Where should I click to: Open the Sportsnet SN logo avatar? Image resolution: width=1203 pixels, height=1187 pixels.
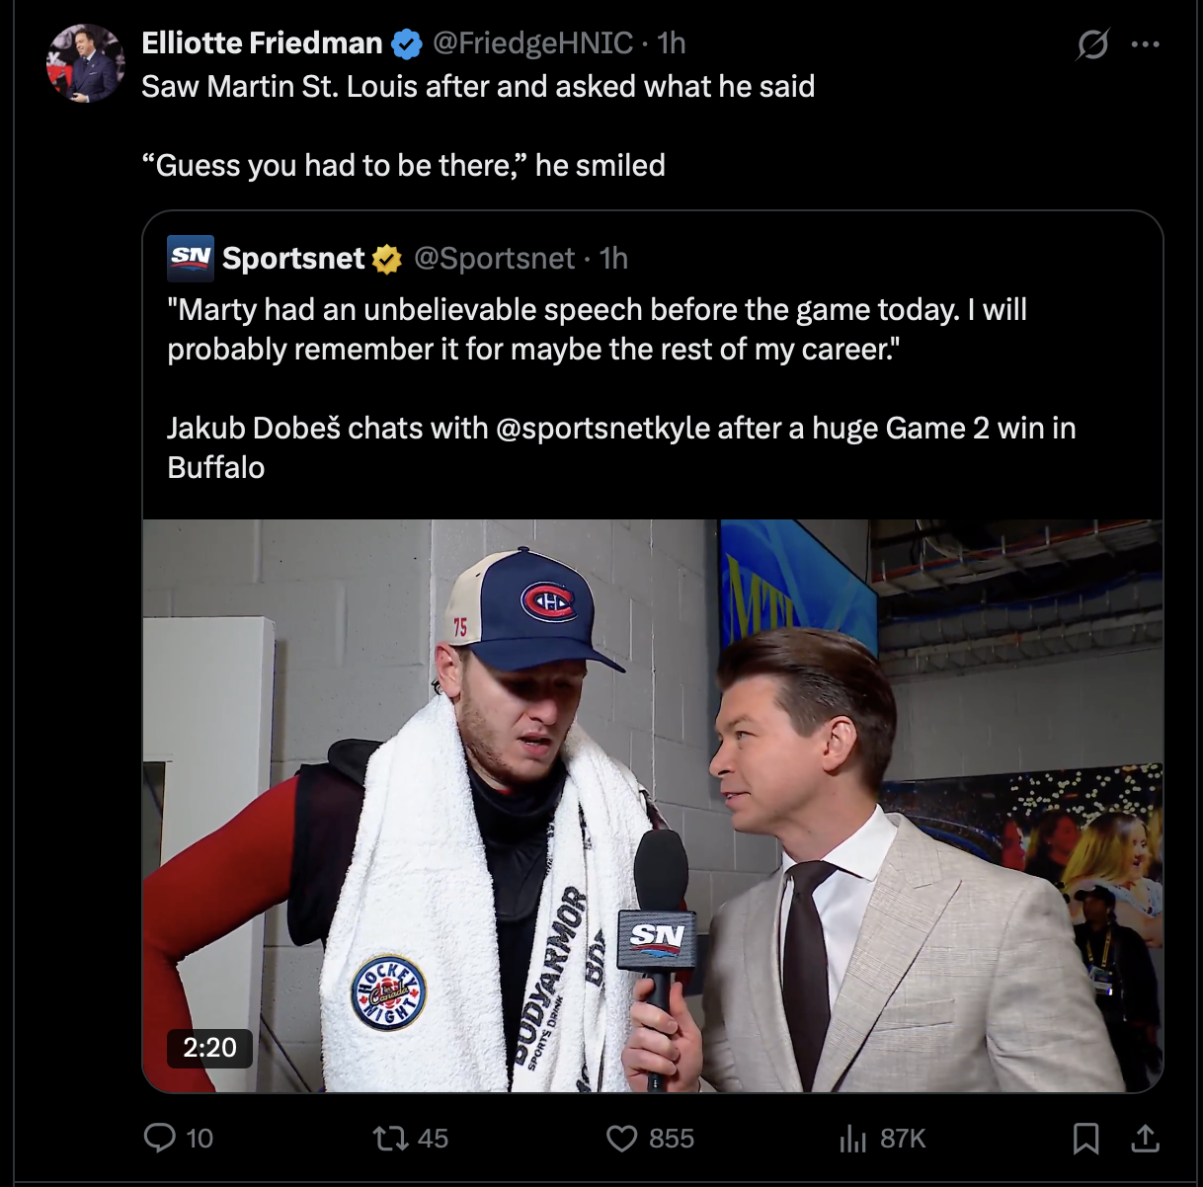[191, 259]
